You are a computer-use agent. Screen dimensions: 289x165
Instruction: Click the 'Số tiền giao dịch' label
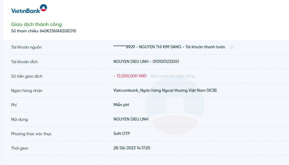[27, 76]
